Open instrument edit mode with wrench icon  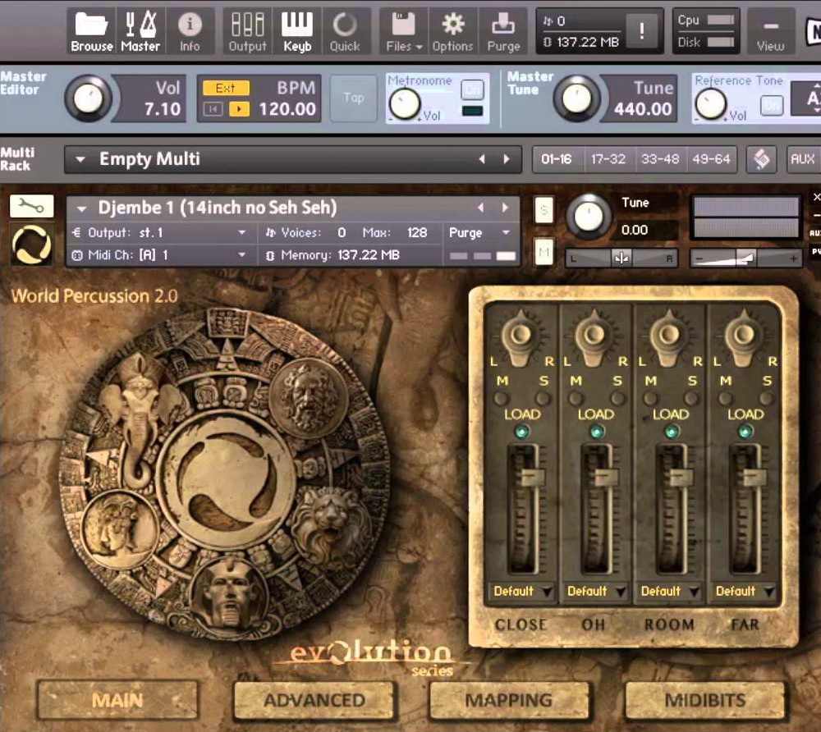click(x=31, y=206)
